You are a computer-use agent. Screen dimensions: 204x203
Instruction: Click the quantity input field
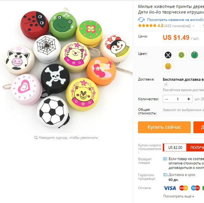tap(178, 99)
